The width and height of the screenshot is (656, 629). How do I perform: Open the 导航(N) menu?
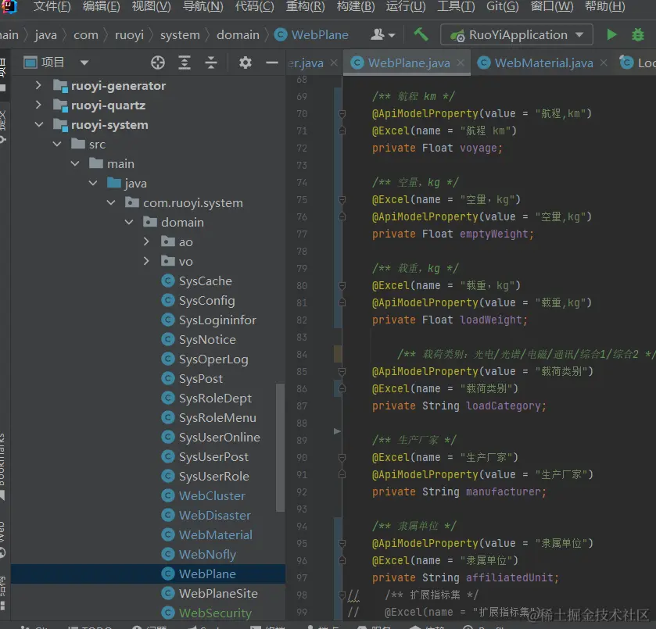point(203,6)
